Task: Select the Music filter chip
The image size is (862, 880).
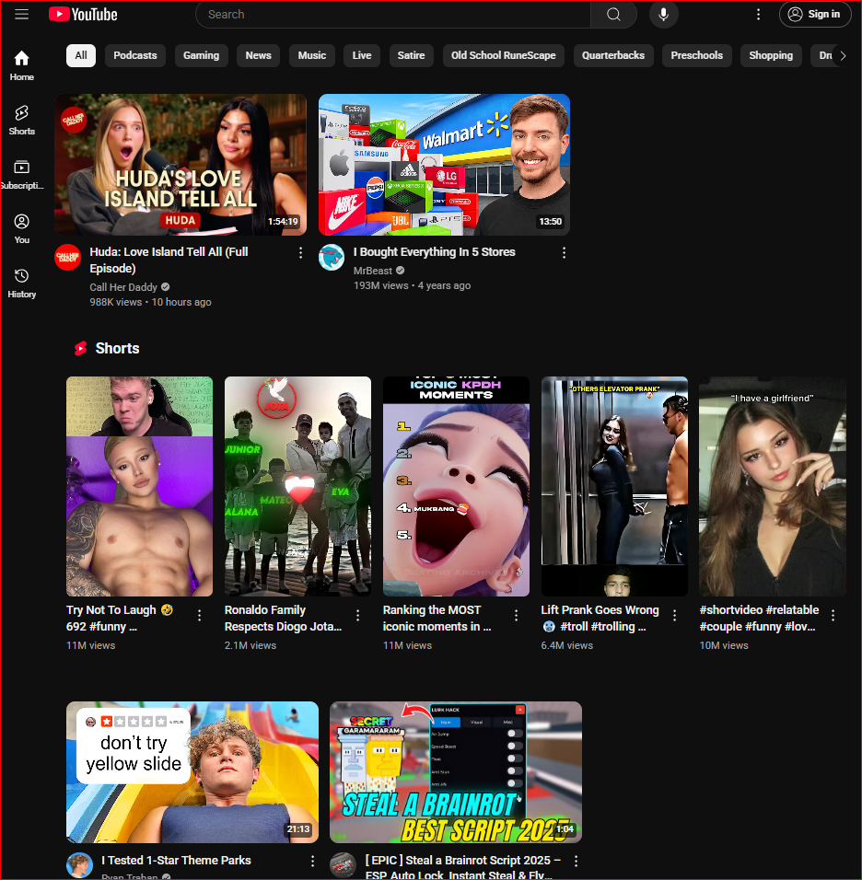Action: coord(311,55)
